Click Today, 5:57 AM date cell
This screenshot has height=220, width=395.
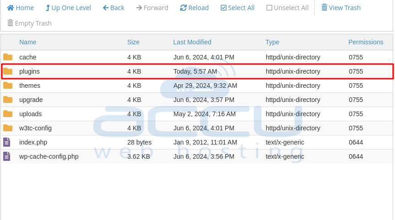click(x=195, y=71)
